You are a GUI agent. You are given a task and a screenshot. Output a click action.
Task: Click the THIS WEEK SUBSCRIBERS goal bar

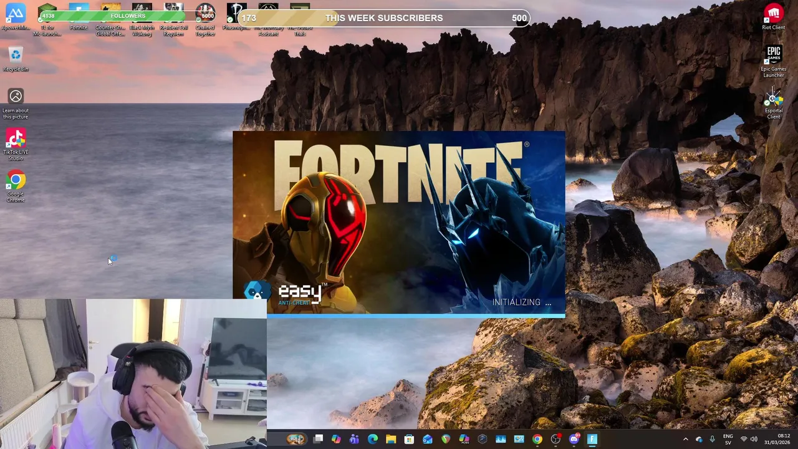click(384, 18)
